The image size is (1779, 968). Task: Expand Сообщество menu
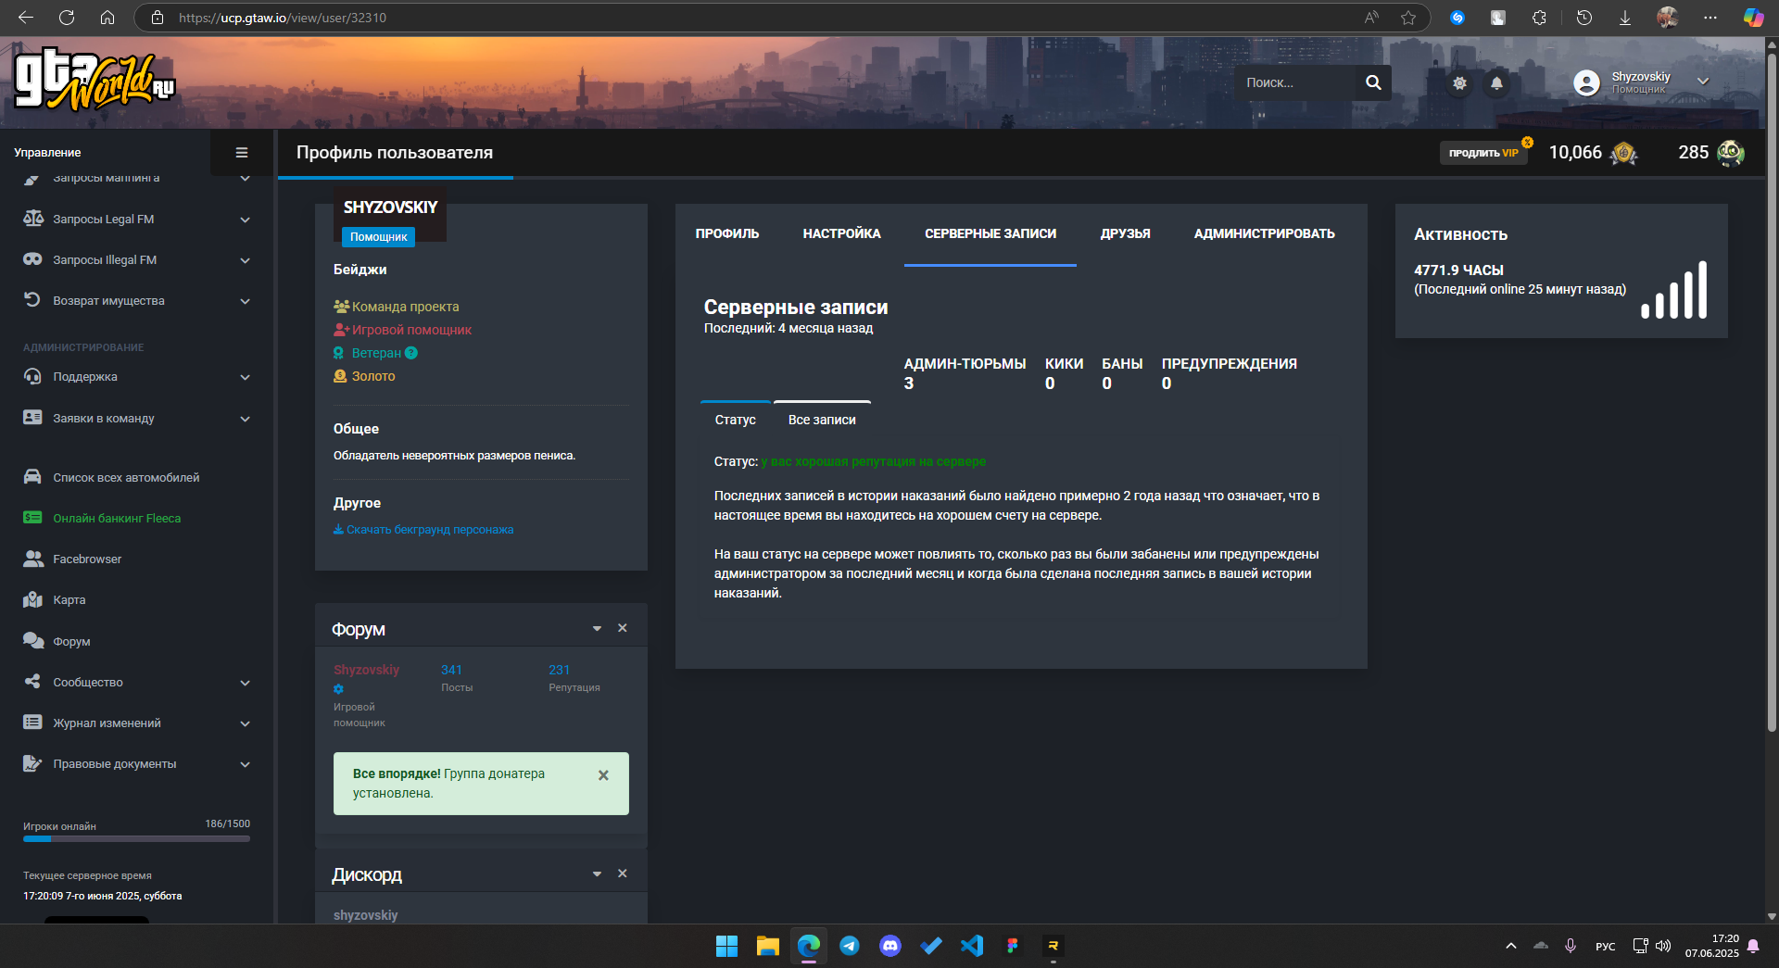click(x=245, y=683)
